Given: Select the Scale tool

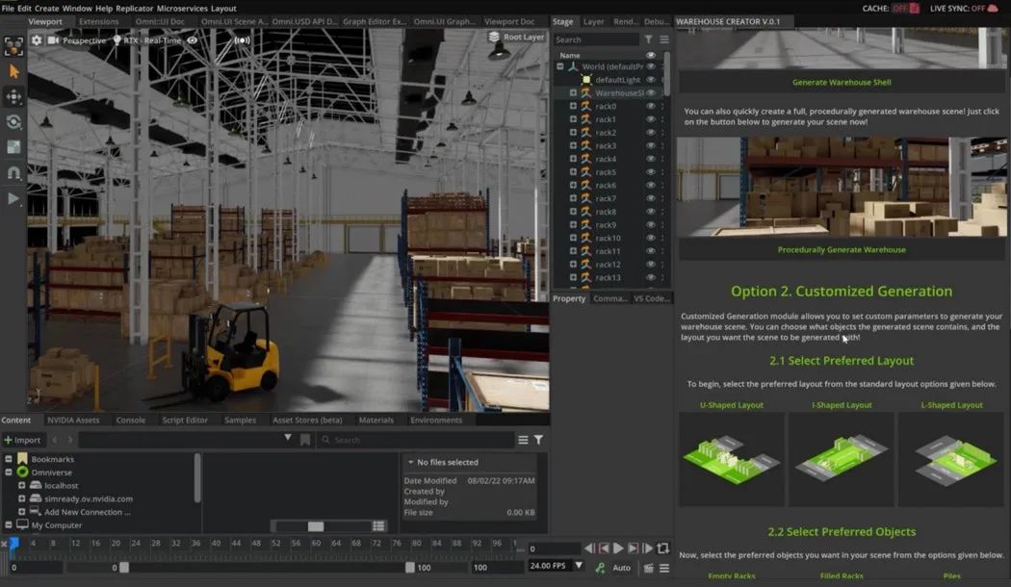Looking at the screenshot, I should click(13, 146).
